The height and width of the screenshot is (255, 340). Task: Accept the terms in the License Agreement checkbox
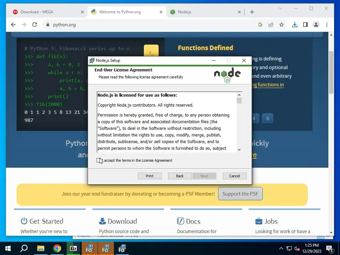click(99, 160)
